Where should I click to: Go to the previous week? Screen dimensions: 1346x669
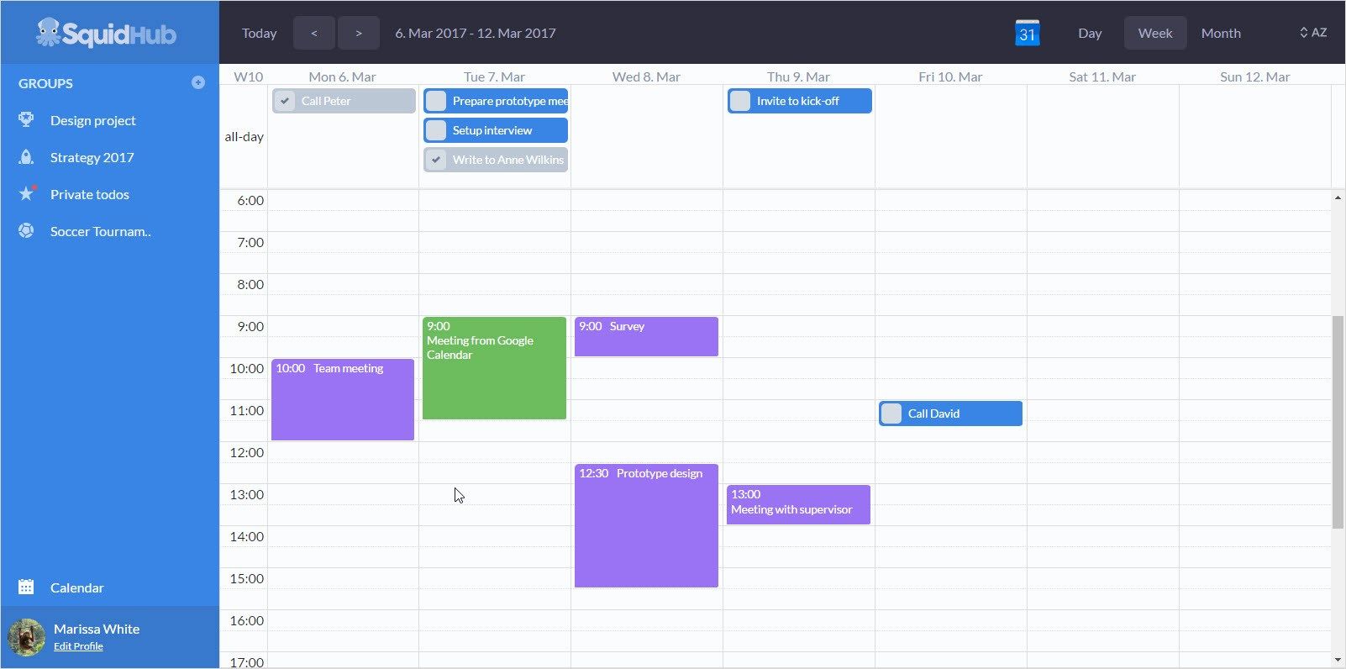(x=313, y=33)
